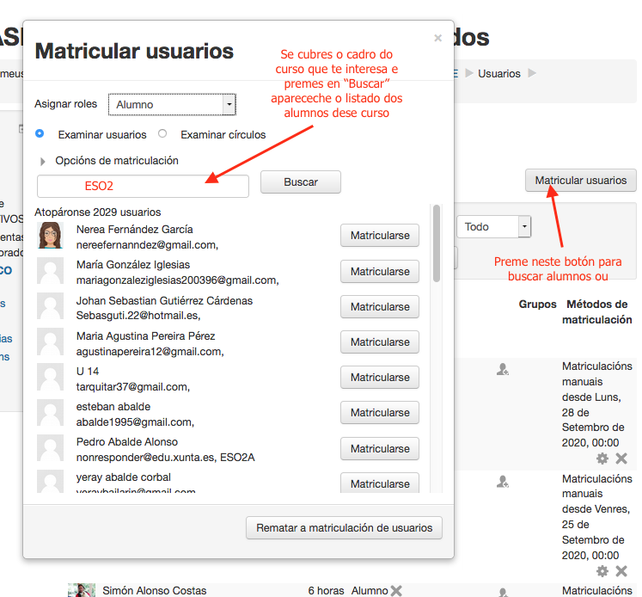Click unenrol X for 25 de Setembro enrolment
The image size is (642, 597).
pos(621,571)
